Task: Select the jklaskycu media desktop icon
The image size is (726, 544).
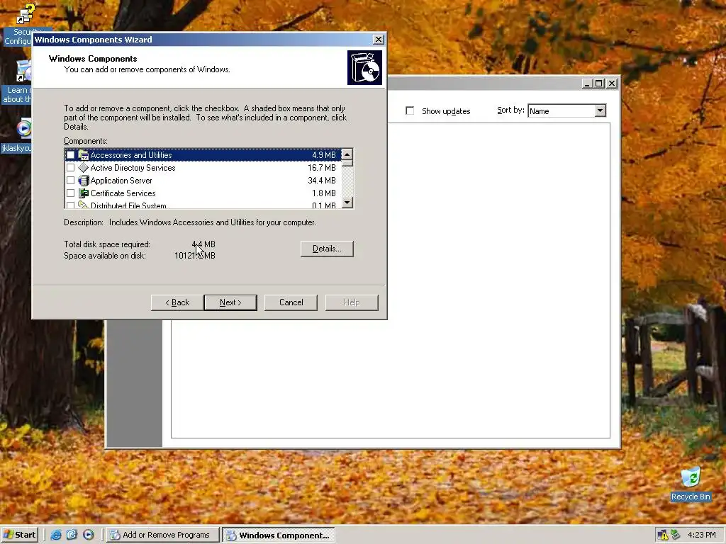Action: coord(23,129)
